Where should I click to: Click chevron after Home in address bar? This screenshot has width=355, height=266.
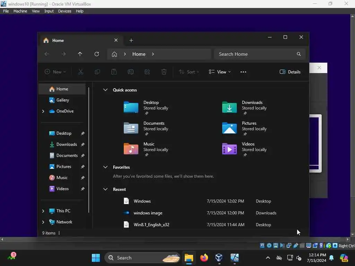pos(153,54)
